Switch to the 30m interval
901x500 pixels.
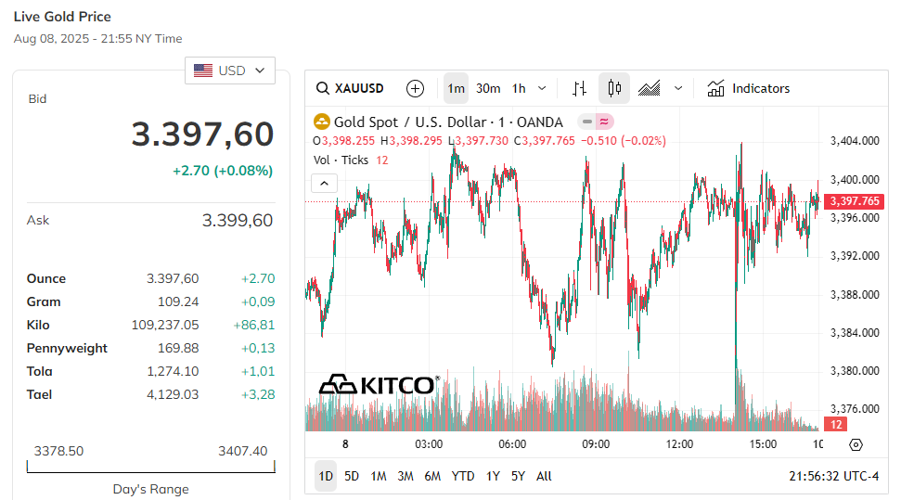point(488,88)
